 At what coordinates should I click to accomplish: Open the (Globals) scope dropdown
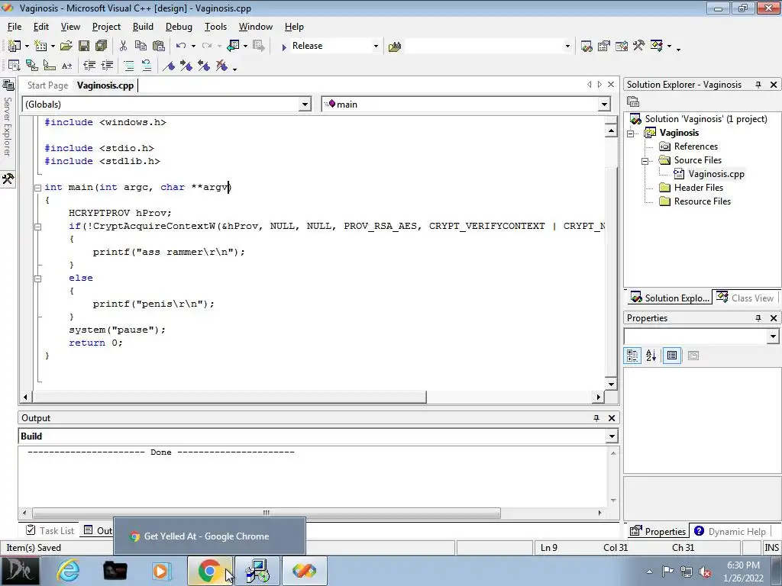pos(305,105)
